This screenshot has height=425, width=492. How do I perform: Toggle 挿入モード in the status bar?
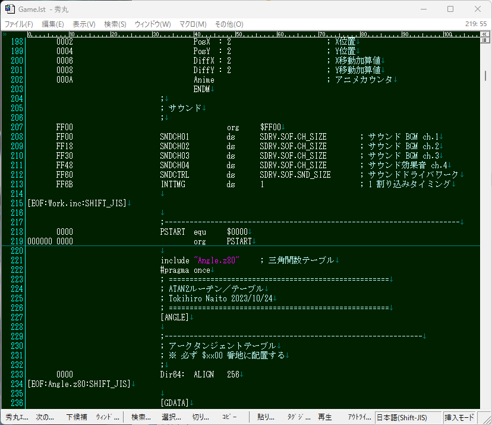coord(458,417)
